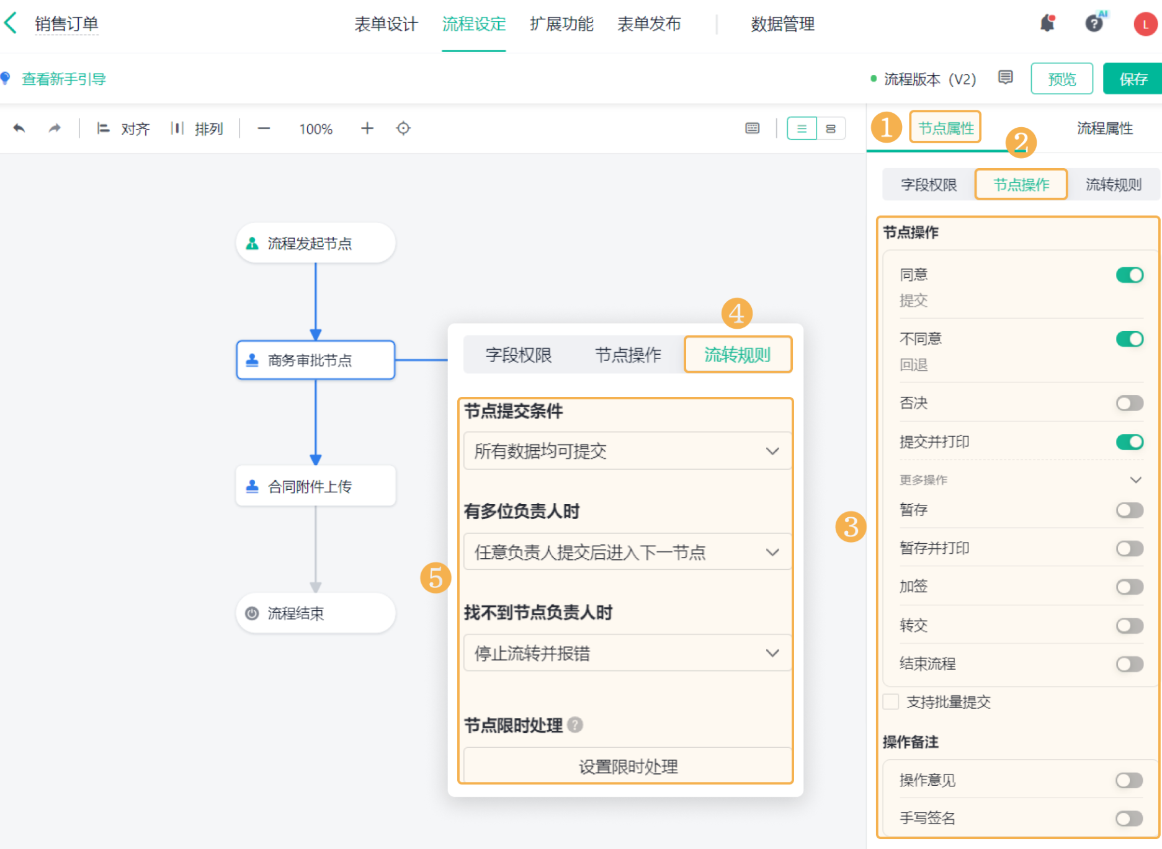Viewport: 1162px width, 849px height.
Task: Check the 支持批量提交 checkbox
Action: click(891, 702)
